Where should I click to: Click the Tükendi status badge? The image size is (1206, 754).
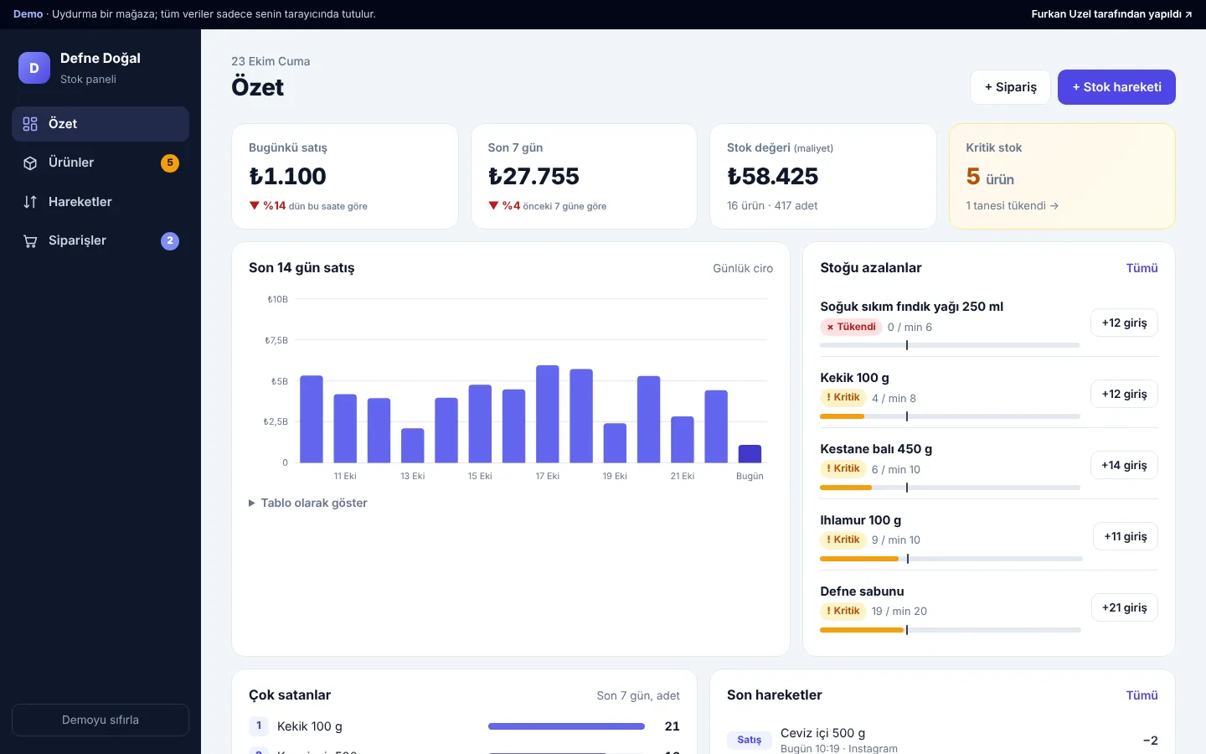tap(851, 327)
